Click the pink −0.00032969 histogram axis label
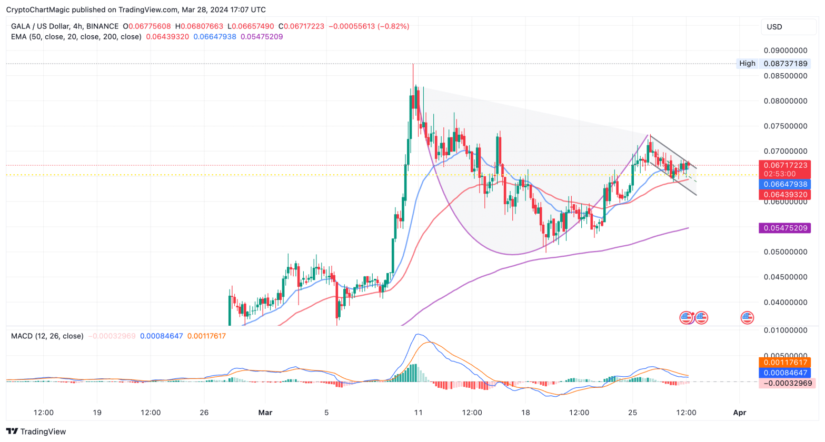Screen dimensions: 825x442 [787, 383]
